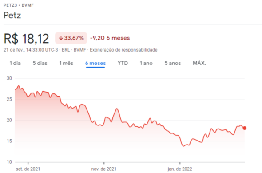Viewport: 262px width, 173px height.
Task: Click the jan. de 2022 axis marker
Action: click(x=180, y=169)
